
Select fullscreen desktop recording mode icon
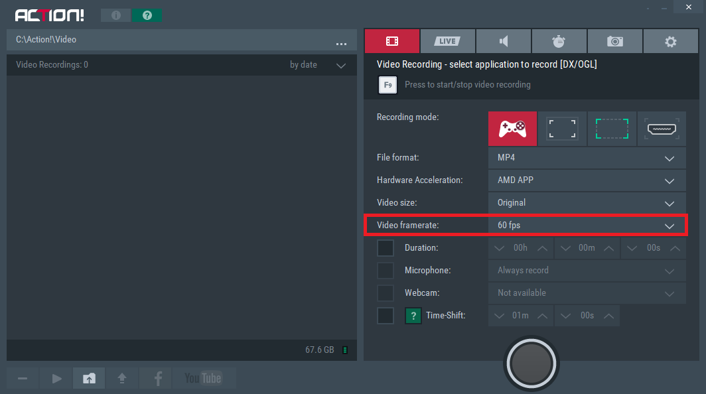click(x=562, y=128)
